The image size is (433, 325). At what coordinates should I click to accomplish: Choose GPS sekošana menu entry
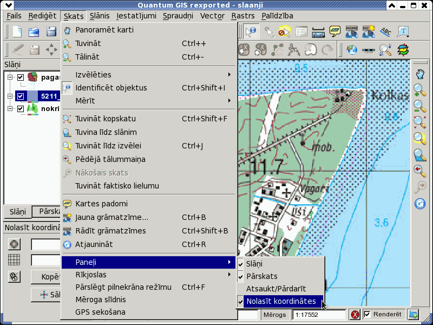click(x=148, y=312)
